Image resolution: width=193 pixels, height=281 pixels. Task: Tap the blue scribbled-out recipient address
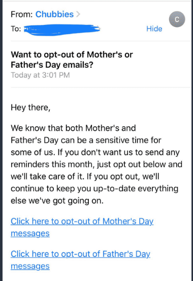pos(62,30)
